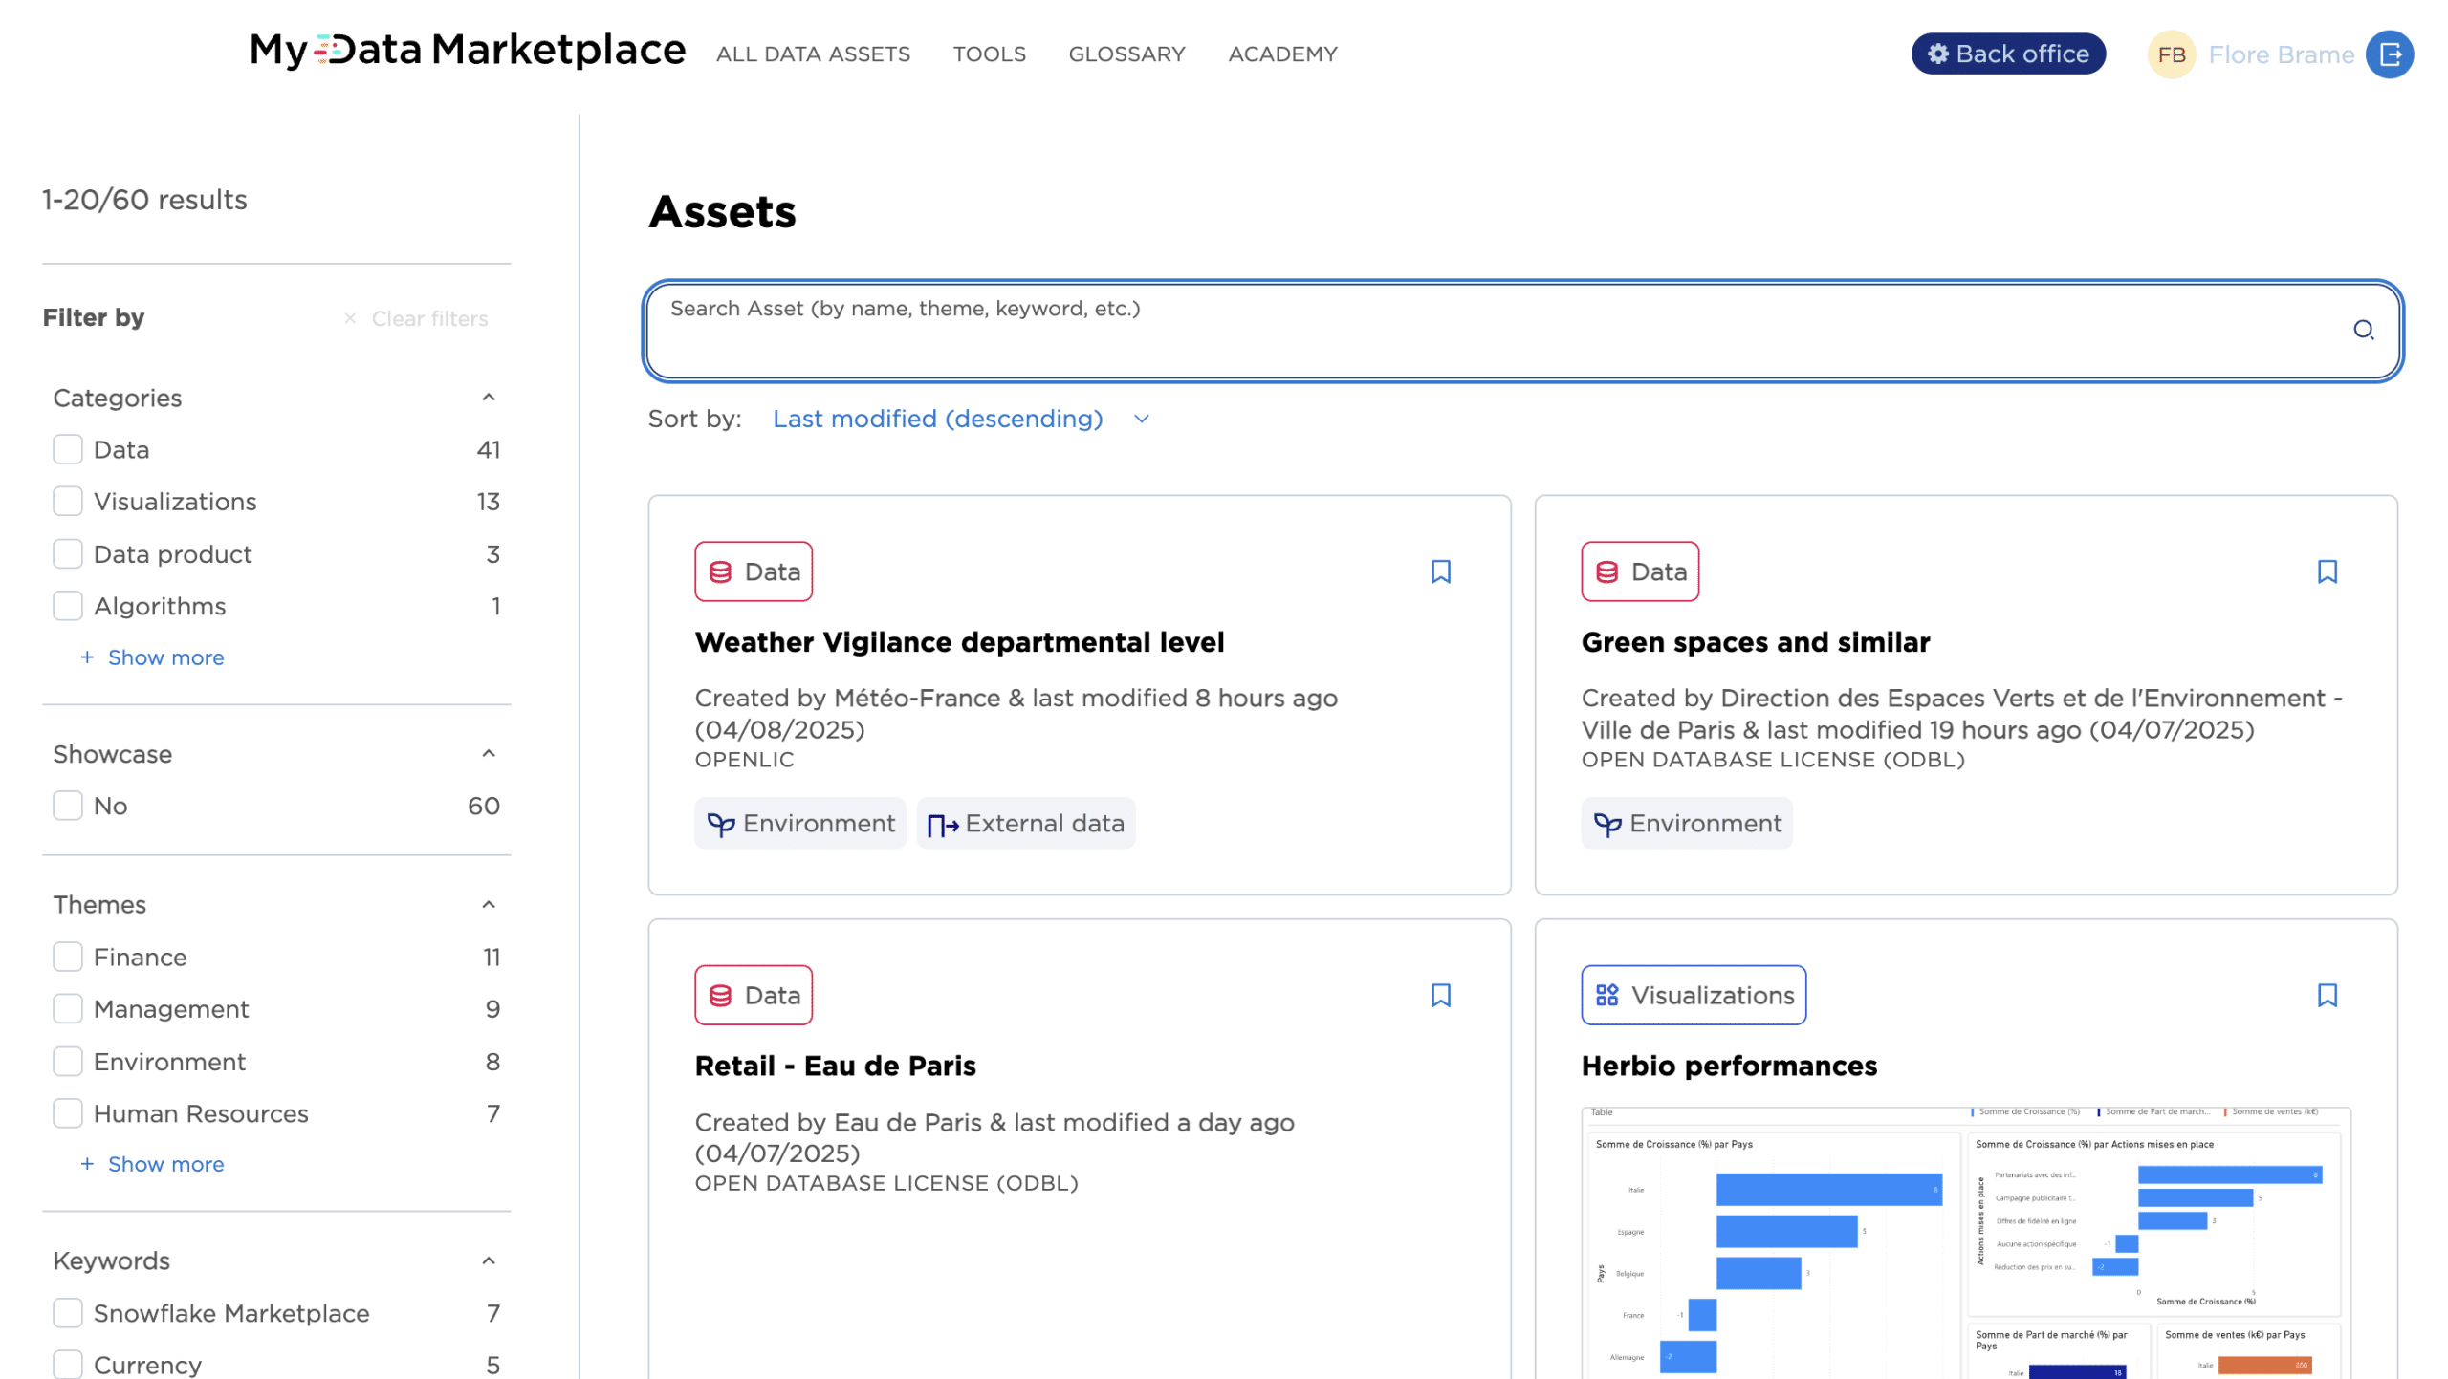
Task: Open the Back office button
Action: click(2008, 54)
